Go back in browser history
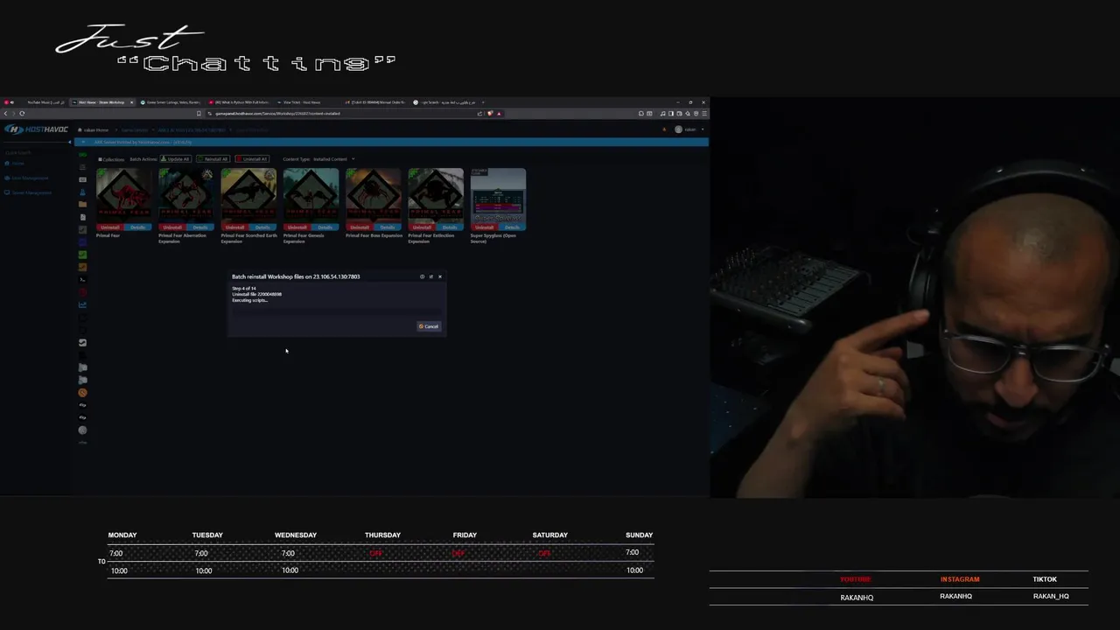 5,114
